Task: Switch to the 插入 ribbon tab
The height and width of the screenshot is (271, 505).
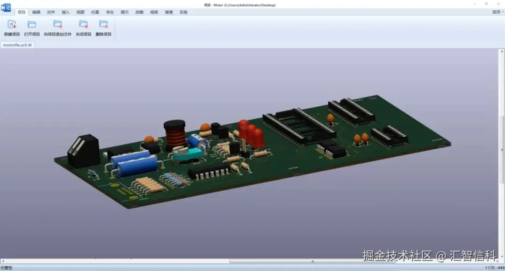Action: click(66, 12)
